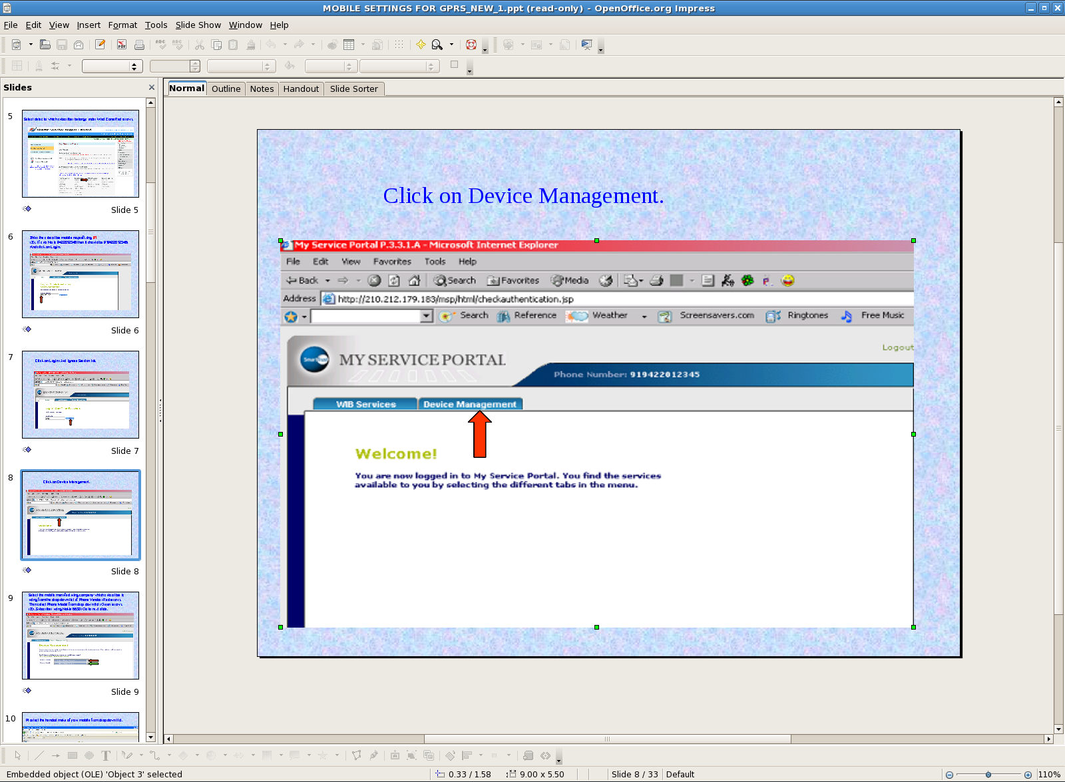The image size is (1065, 782).
Task: Switch to the Notes view tab
Action: [262, 89]
